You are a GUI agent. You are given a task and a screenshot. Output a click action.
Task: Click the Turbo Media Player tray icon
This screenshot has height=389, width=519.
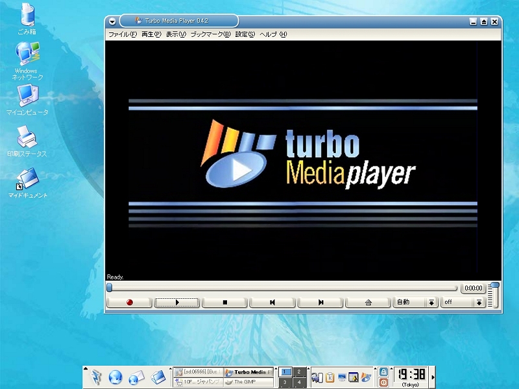click(x=366, y=377)
